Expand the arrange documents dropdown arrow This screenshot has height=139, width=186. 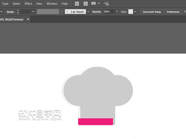(x=99, y=4)
